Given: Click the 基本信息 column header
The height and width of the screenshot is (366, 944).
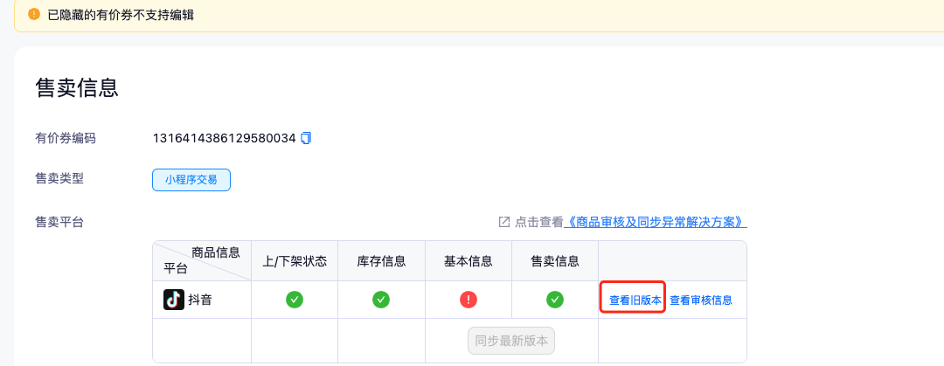Looking at the screenshot, I should point(469,261).
